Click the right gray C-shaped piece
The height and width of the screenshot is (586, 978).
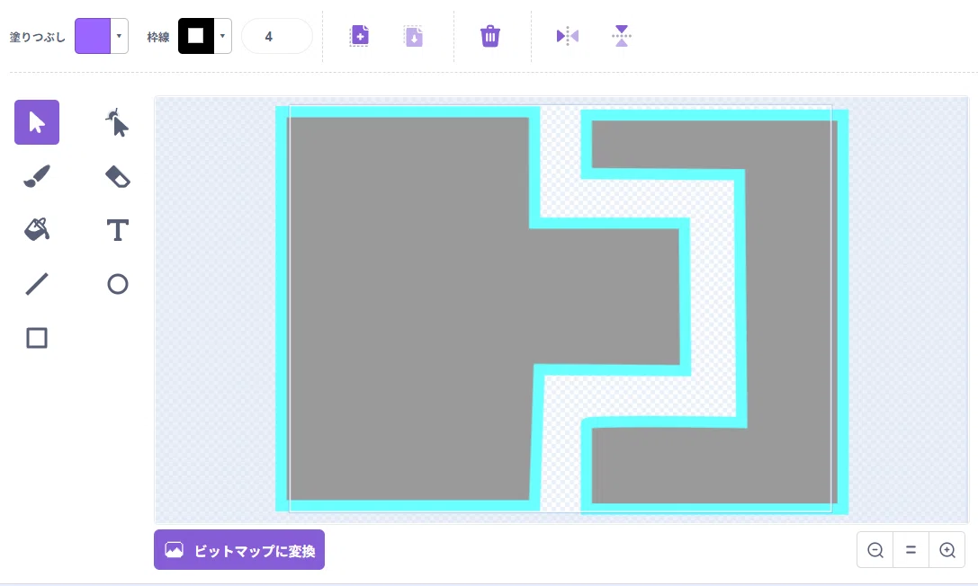tap(792, 311)
